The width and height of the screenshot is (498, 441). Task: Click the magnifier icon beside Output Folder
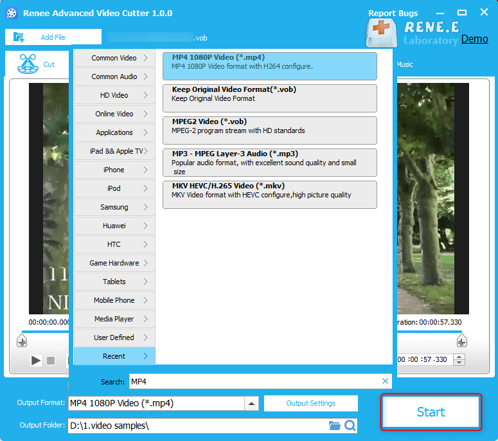(x=350, y=426)
